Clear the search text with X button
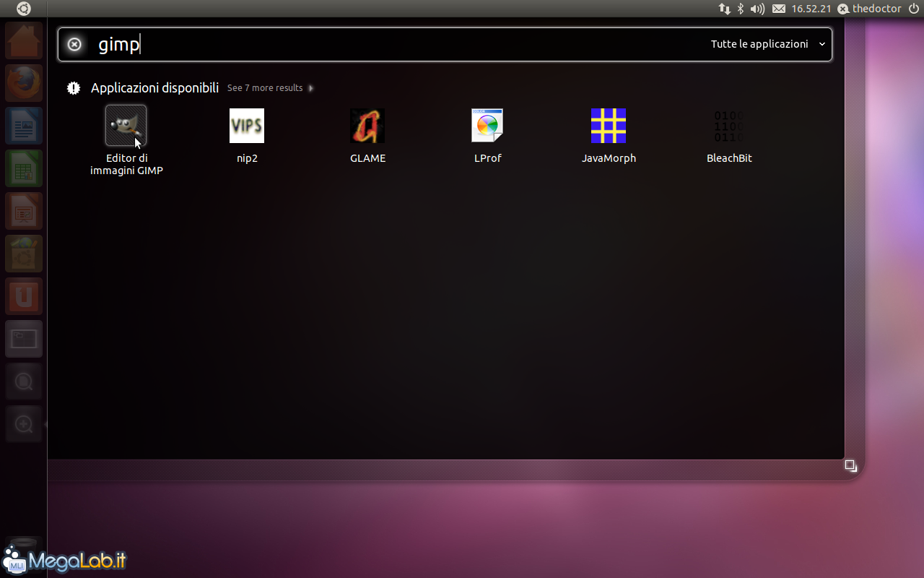This screenshot has width=924, height=578. tap(74, 45)
